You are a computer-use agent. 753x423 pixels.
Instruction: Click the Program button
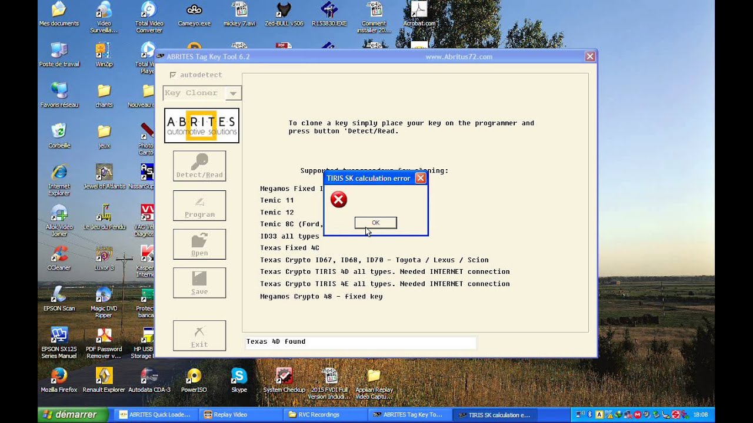tap(199, 206)
